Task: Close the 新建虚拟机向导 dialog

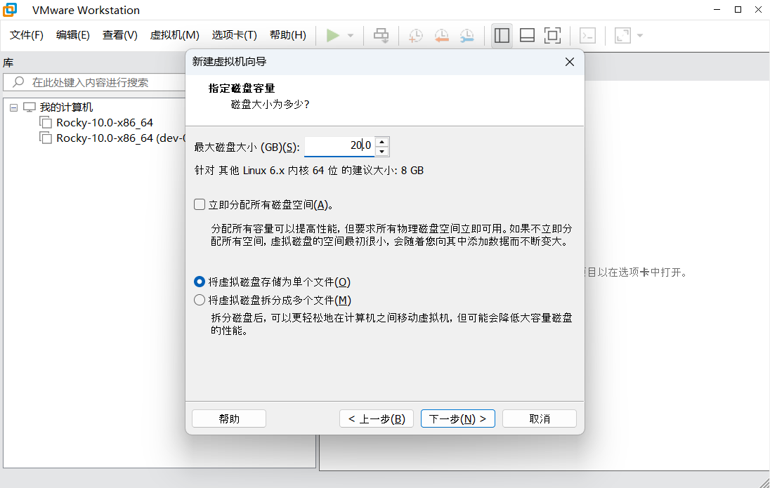Action: tap(570, 62)
